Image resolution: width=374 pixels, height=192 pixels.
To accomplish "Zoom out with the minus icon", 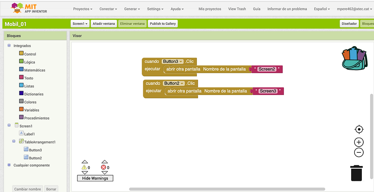I will pyautogui.click(x=359, y=152).
